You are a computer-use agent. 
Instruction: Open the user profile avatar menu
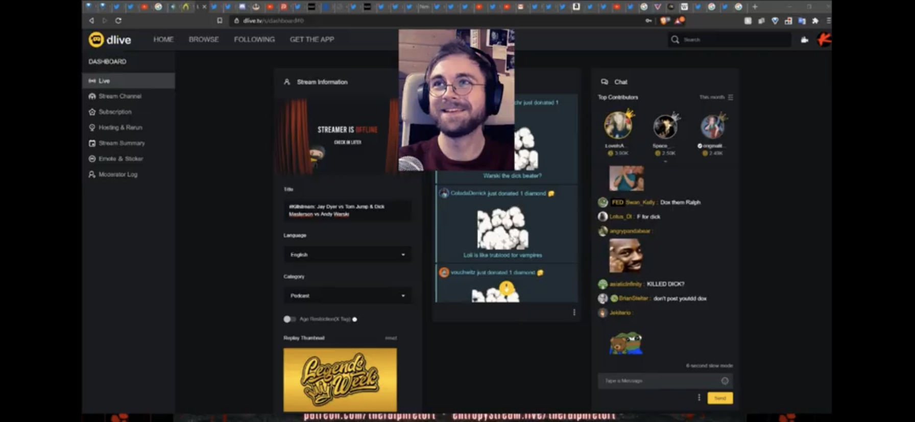click(x=824, y=39)
